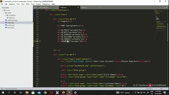Open screen capture app on taskbar

[x=57, y=93]
